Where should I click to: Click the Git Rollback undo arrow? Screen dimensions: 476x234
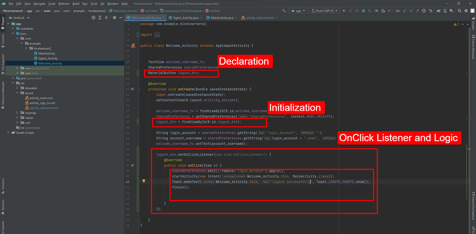click(431, 11)
